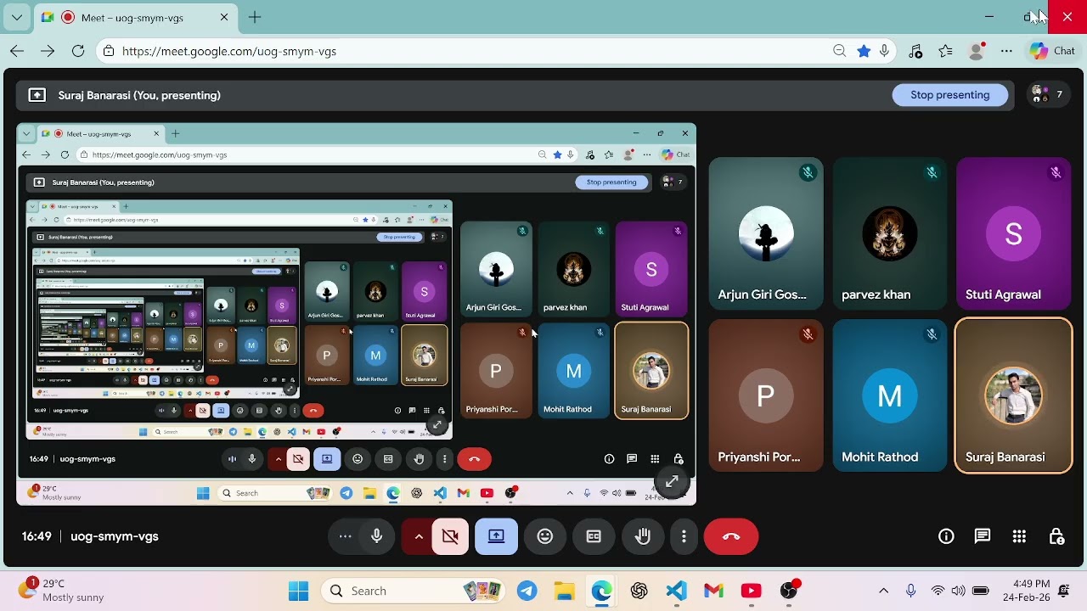Image resolution: width=1087 pixels, height=611 pixels.
Task: Open a new browser tab
Action: [255, 17]
